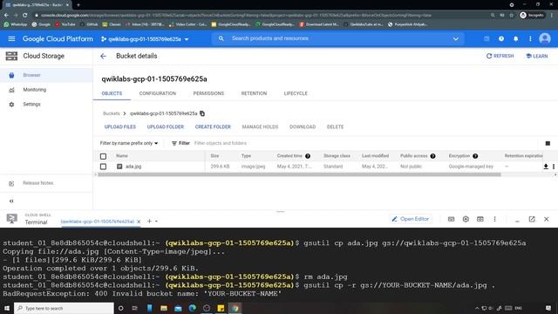The width and height of the screenshot is (558, 314).
Task: Add a new Cloud Shell terminal tab
Action: pyautogui.click(x=149, y=221)
